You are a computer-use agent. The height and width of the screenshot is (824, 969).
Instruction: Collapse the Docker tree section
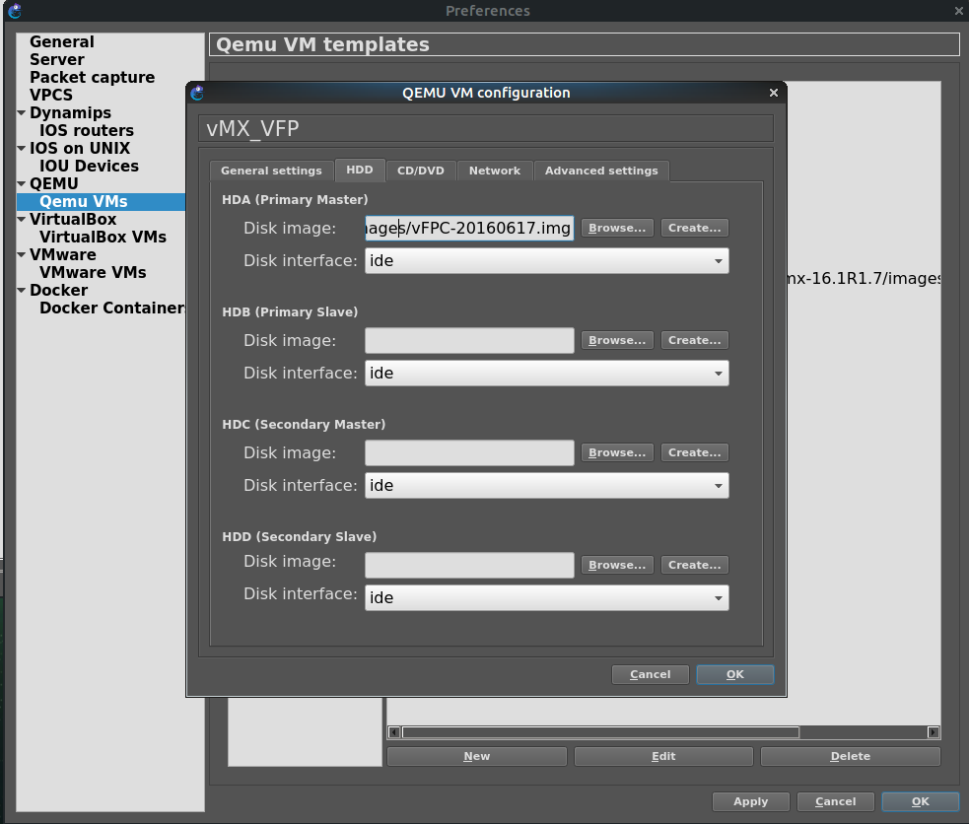click(x=21, y=291)
